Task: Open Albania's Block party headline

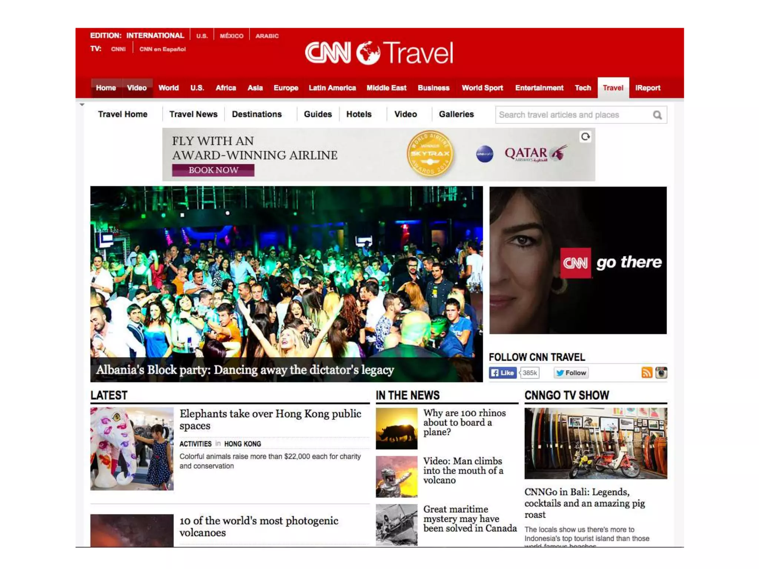Action: coord(245,370)
